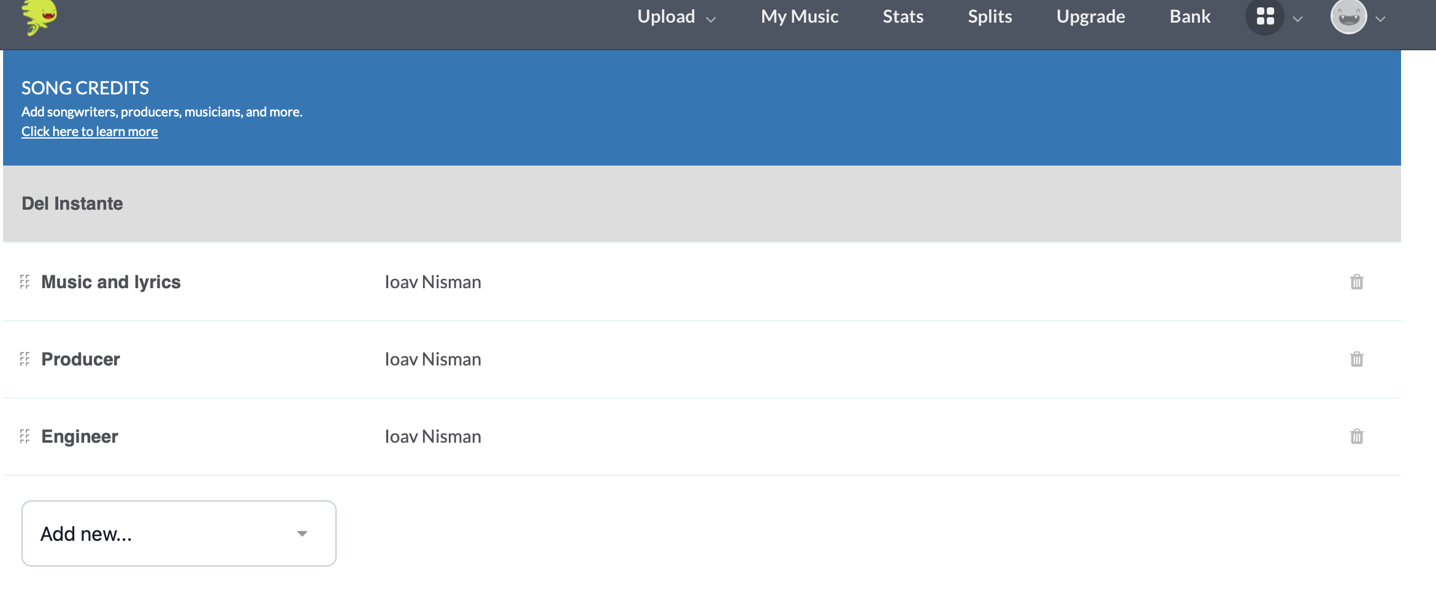Click the Producer row drag handle
This screenshot has width=1436, height=596.
pos(25,359)
